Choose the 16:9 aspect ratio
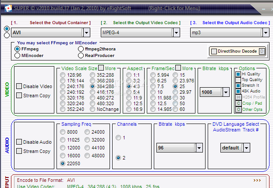 pos(129,109)
